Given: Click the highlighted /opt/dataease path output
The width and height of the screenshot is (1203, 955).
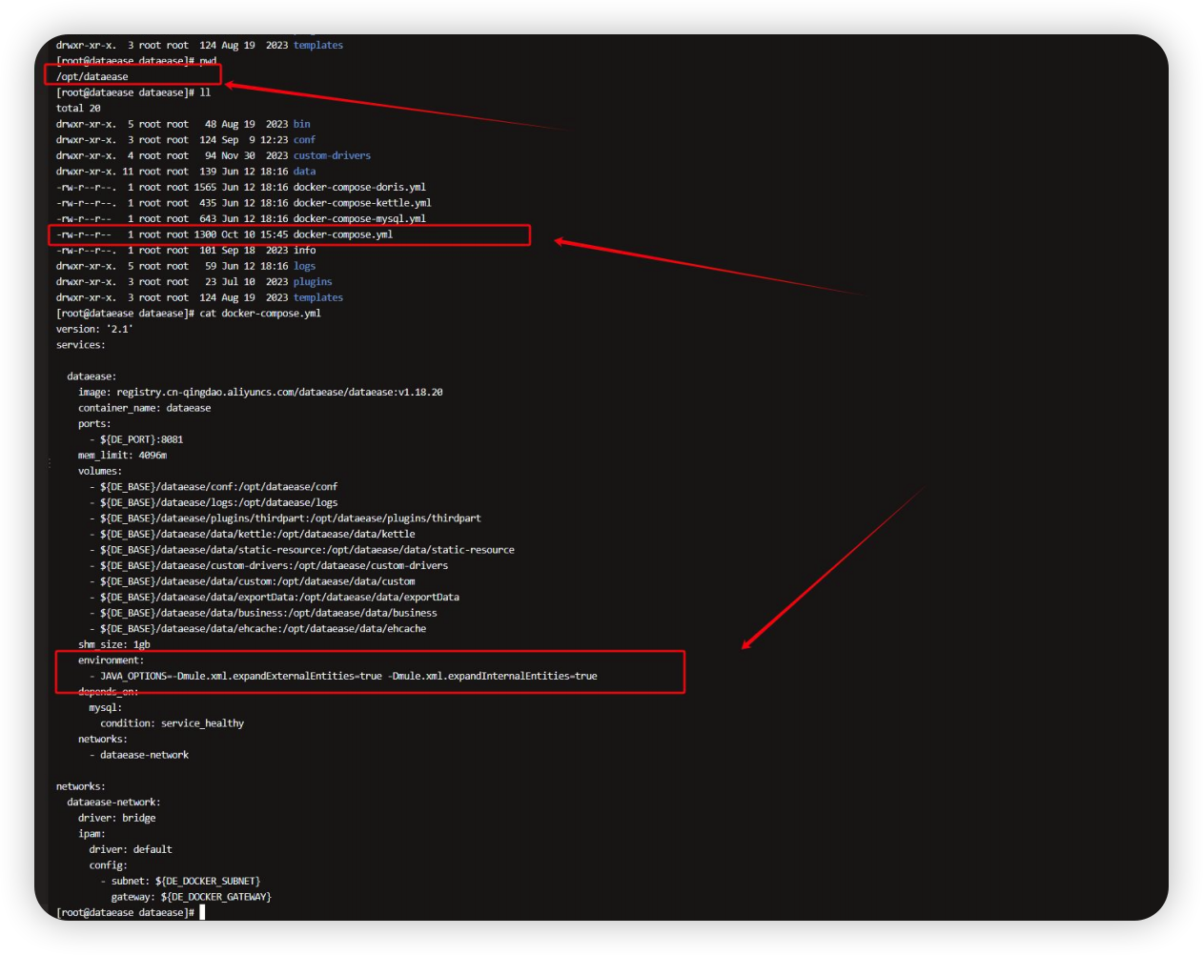Looking at the screenshot, I should (92, 76).
